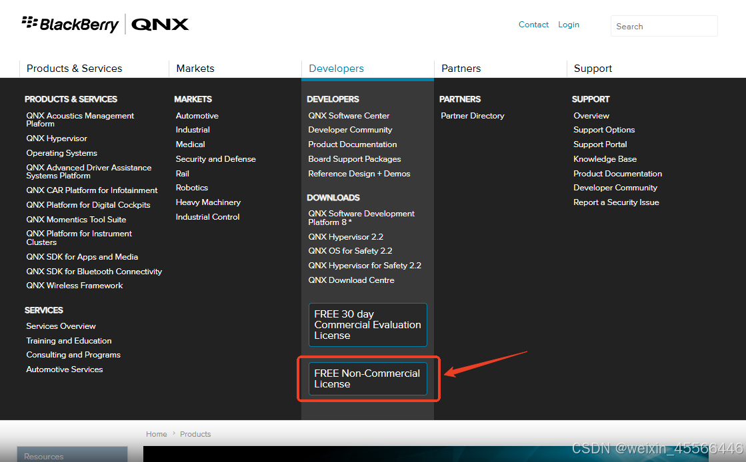
Task: Select the first Industrial market link
Action: pyautogui.click(x=193, y=130)
